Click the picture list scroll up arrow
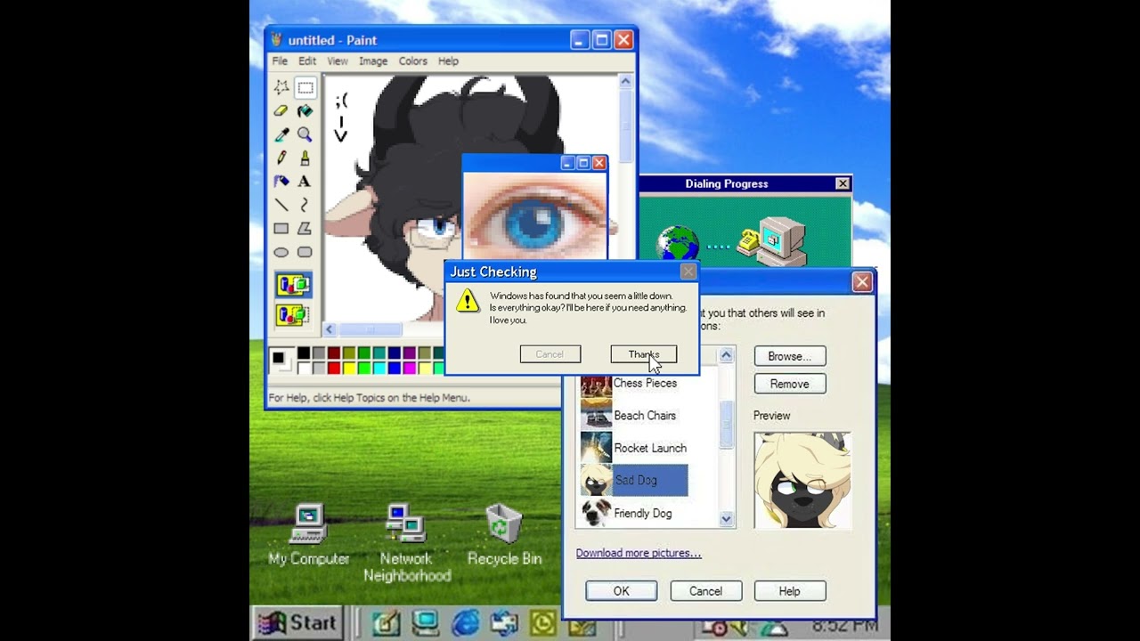 coord(726,355)
